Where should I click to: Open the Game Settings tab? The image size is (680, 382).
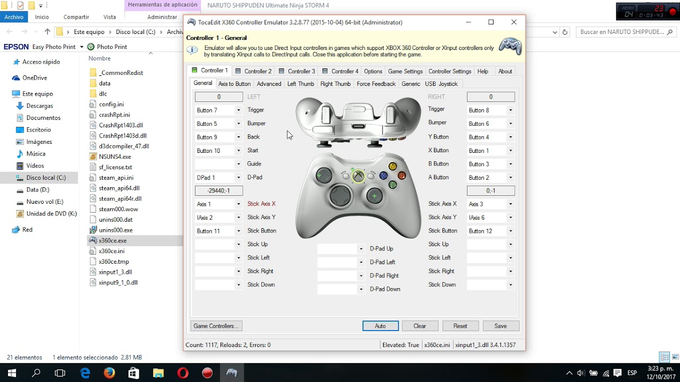click(x=405, y=71)
